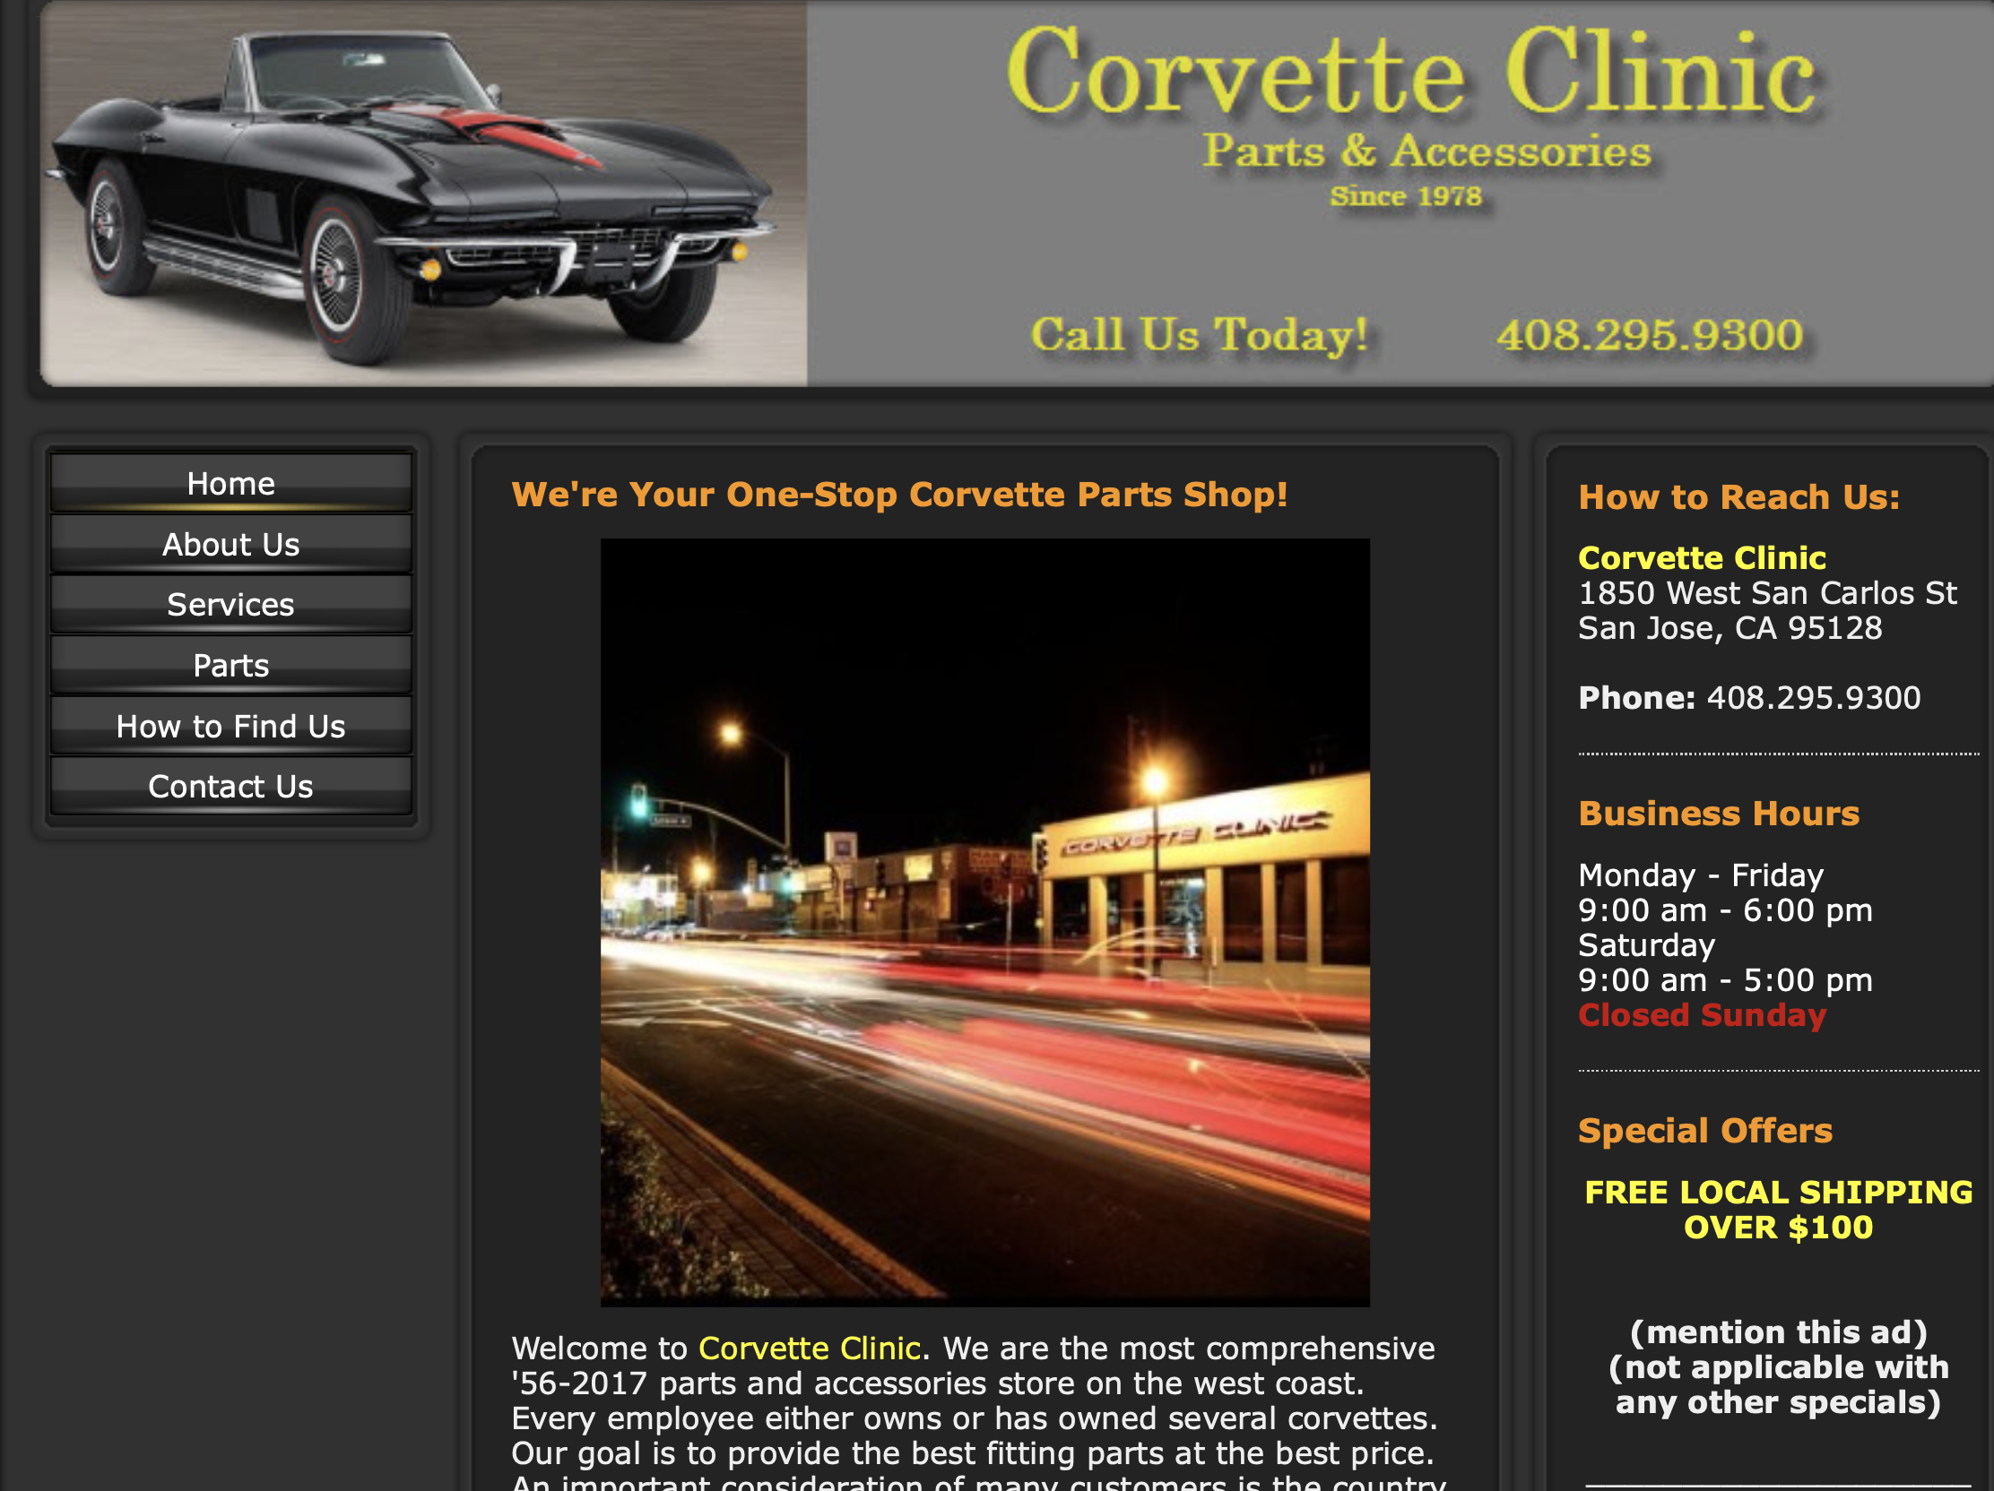Click the Business Hours heading

(1718, 814)
